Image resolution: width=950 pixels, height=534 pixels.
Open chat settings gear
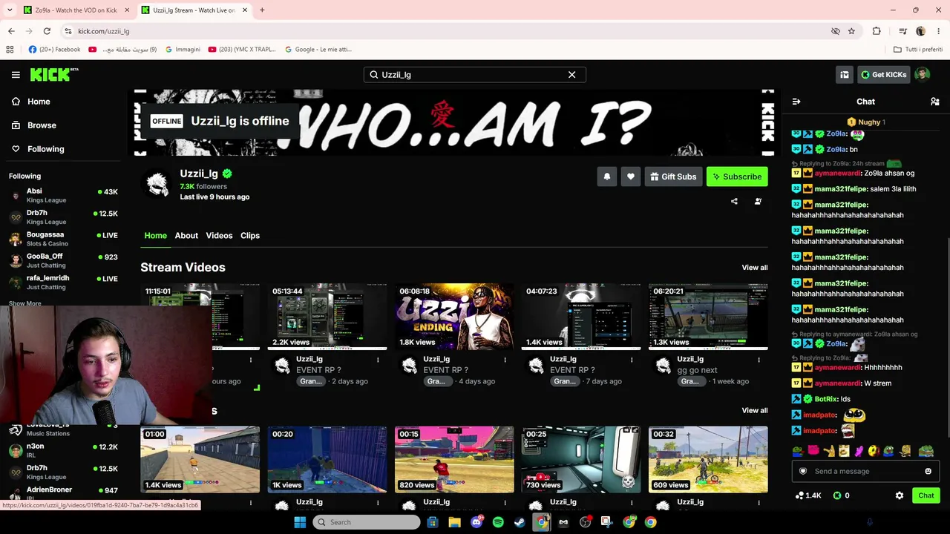pyautogui.click(x=900, y=495)
